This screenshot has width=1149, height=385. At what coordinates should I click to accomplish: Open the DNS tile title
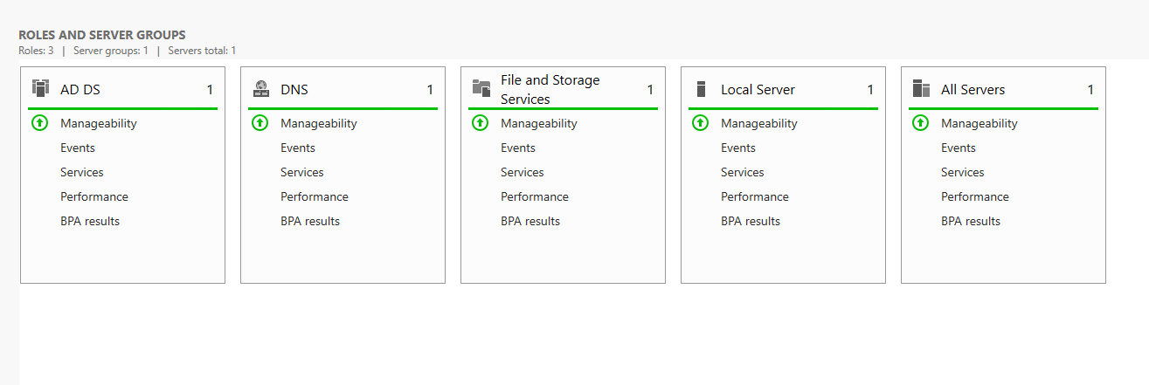coord(294,89)
